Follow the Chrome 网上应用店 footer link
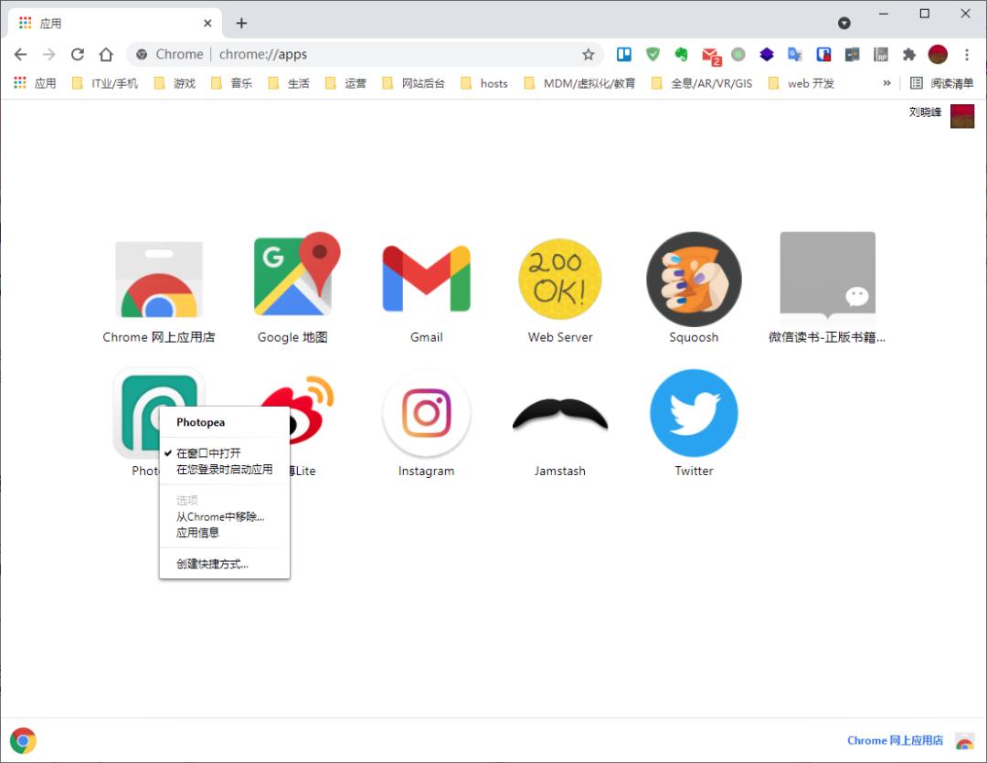 click(895, 740)
